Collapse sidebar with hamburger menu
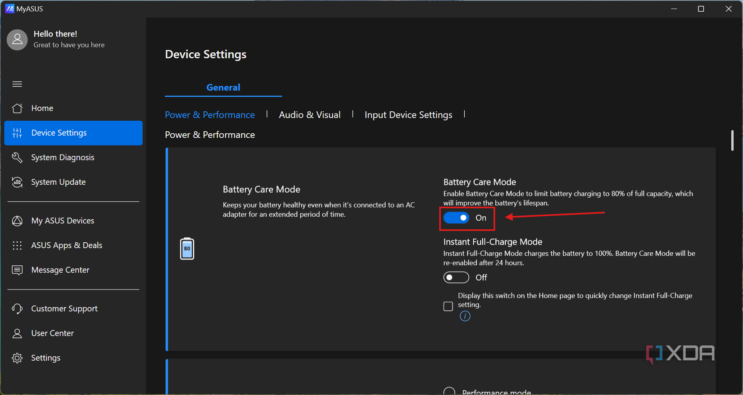The width and height of the screenshot is (743, 395). [x=17, y=84]
